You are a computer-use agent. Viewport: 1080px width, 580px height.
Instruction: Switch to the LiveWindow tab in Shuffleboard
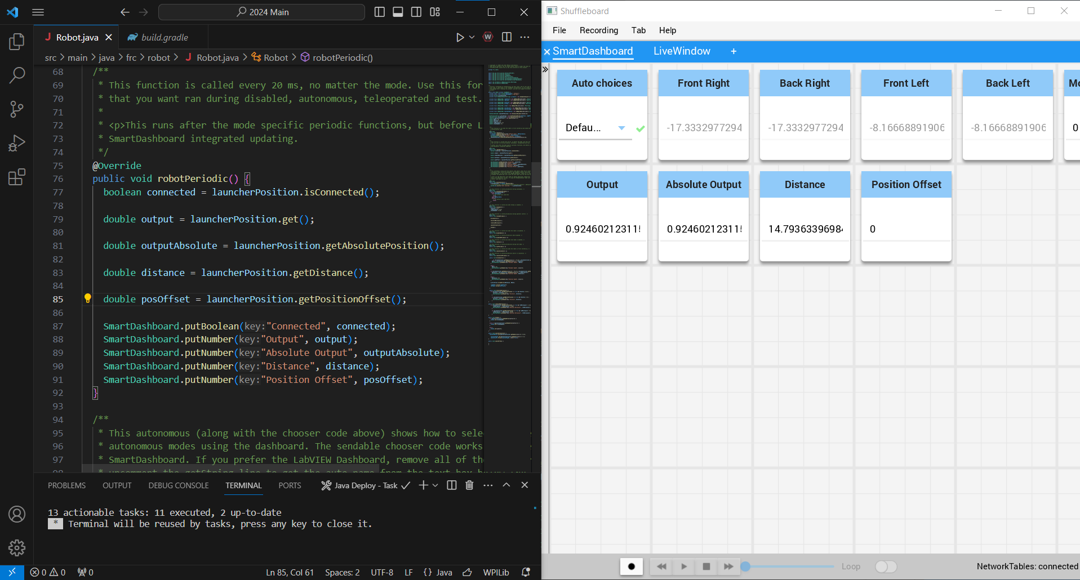(682, 51)
